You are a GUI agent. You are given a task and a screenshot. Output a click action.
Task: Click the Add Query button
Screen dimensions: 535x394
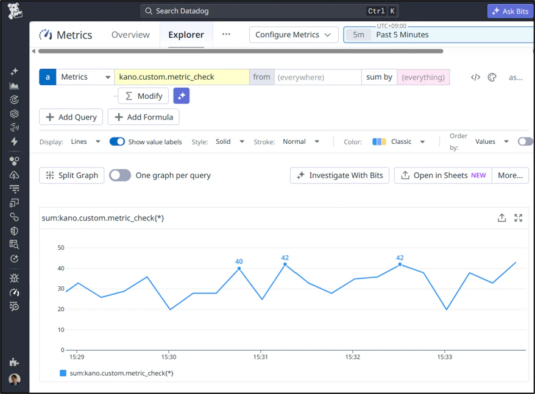[x=71, y=117]
